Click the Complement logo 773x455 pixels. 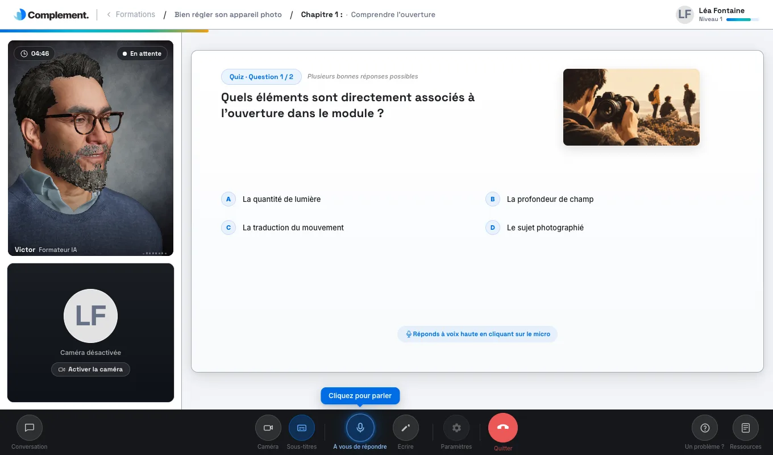(51, 15)
